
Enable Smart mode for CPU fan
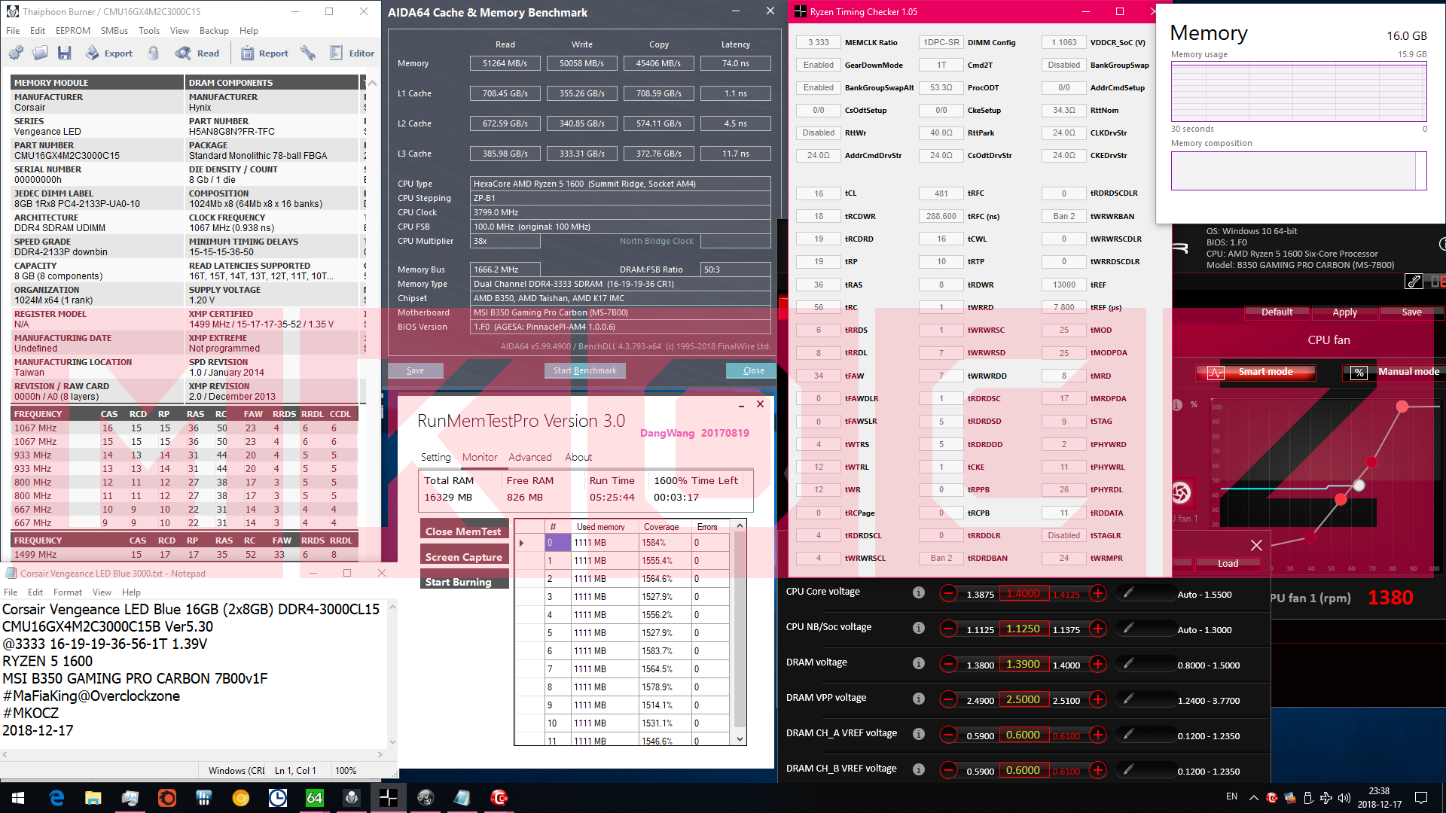(x=1255, y=372)
